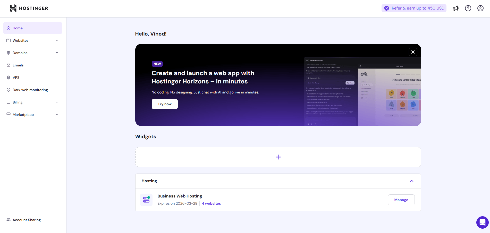
Task: Click the Hello, Vinod! greeting
Action: (151, 34)
